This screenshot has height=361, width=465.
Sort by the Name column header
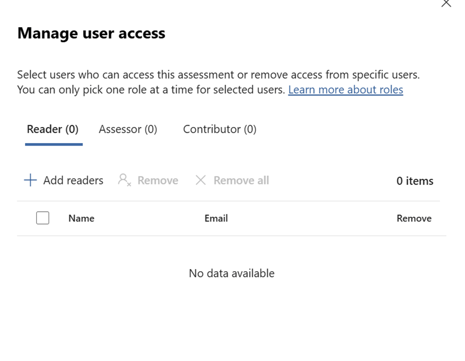[82, 218]
